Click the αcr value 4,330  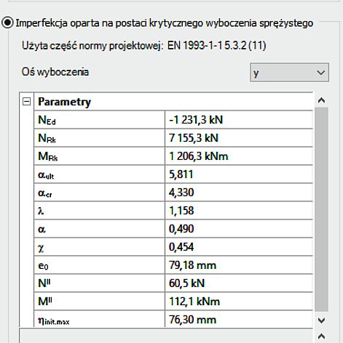coord(239,193)
